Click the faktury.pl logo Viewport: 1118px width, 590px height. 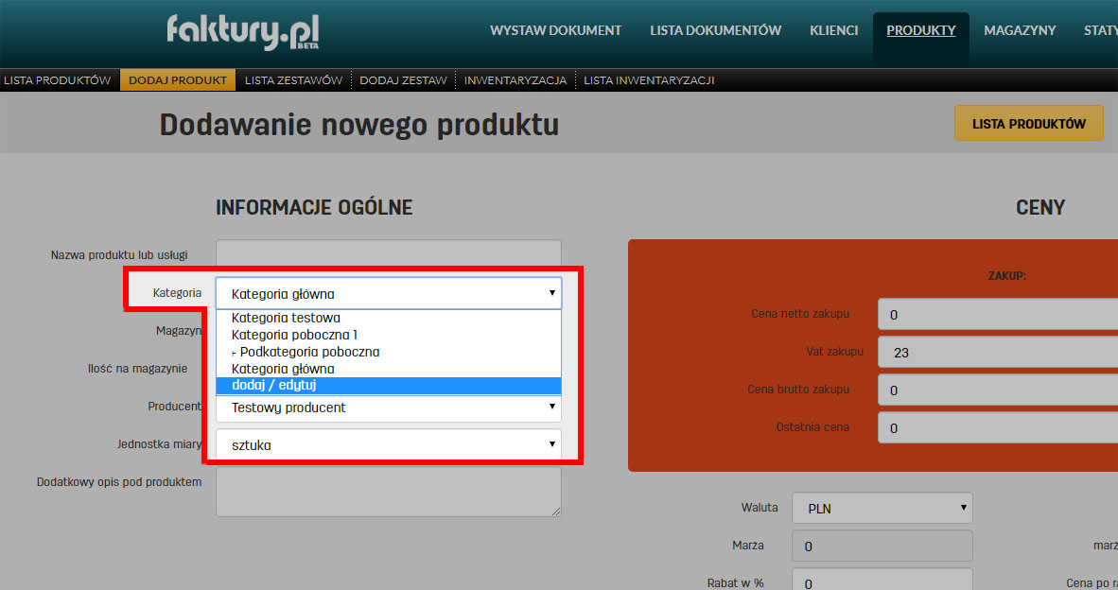point(242,31)
